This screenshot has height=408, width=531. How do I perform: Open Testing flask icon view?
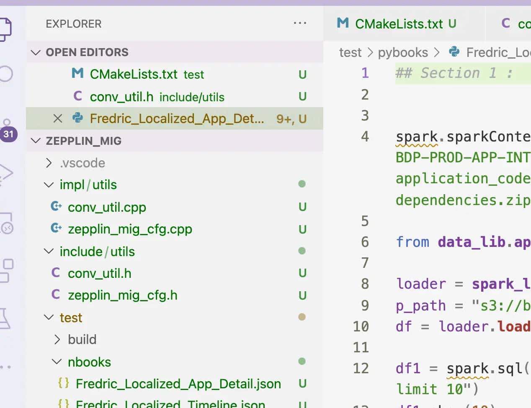[x=4, y=319]
